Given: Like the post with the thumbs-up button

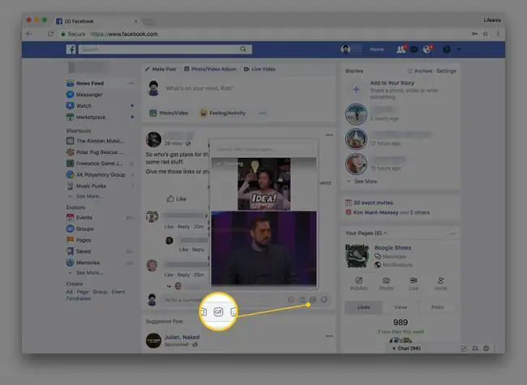Looking at the screenshot, I should pos(177,199).
